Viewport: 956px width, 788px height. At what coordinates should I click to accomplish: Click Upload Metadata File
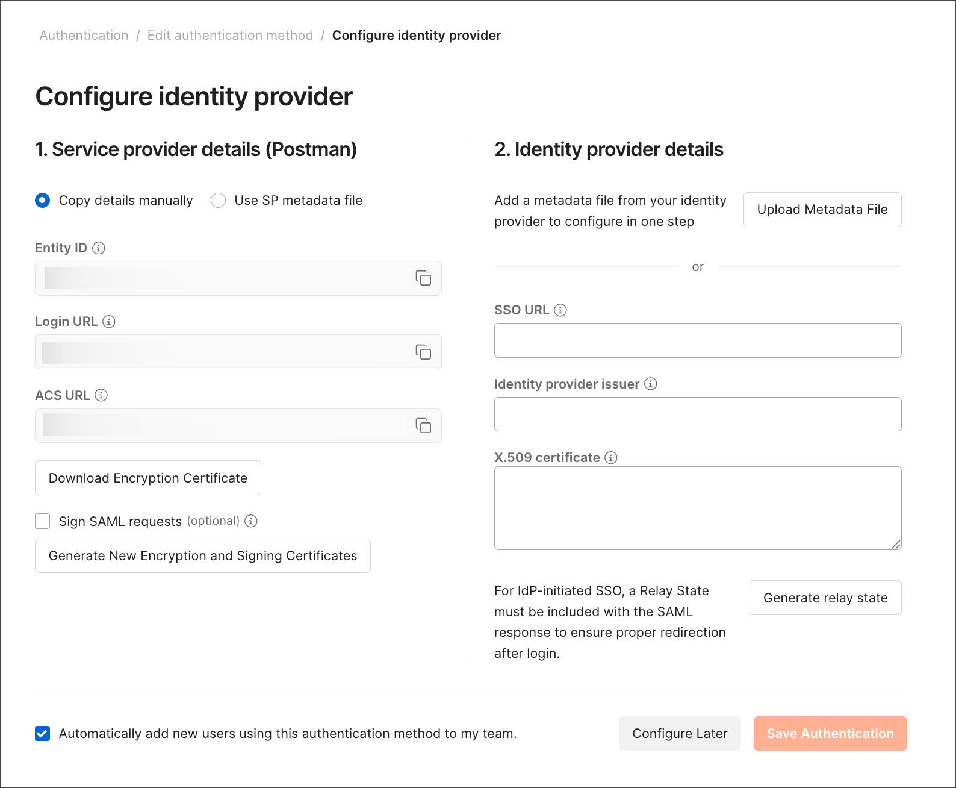[822, 209]
